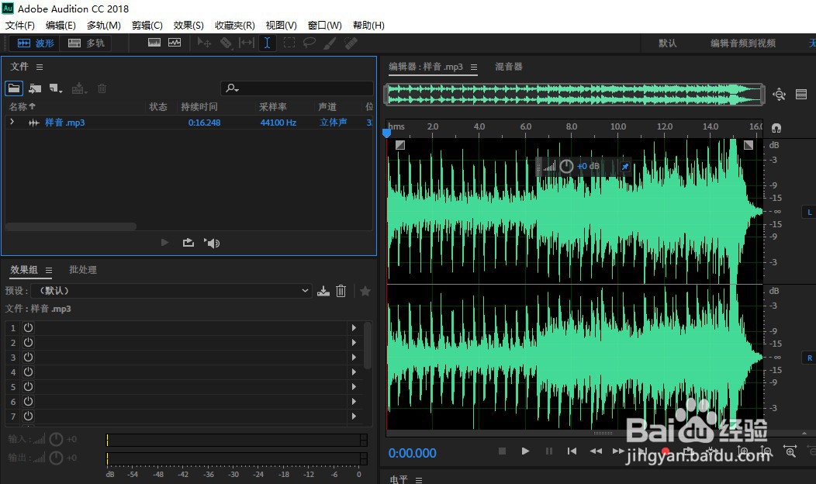Delete effects preset trash icon

coord(341,291)
